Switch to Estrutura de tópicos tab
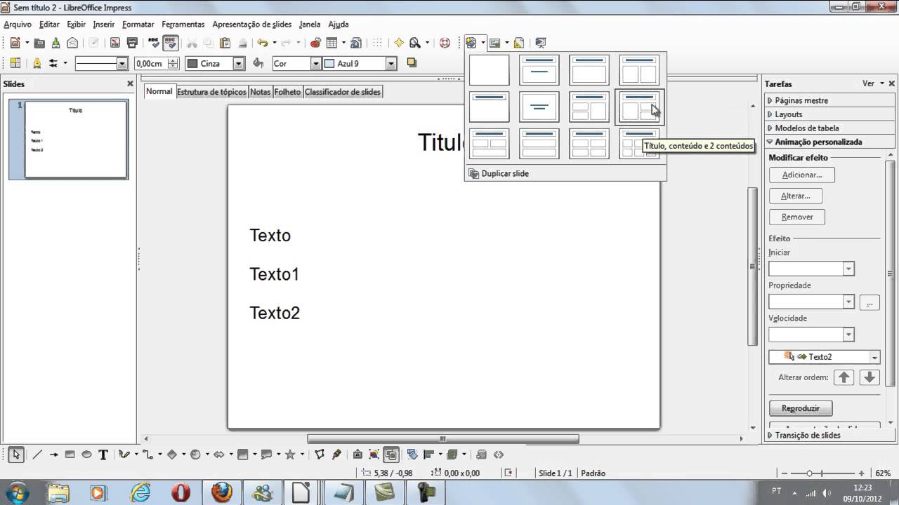Screen dimensions: 899x505 click(x=211, y=92)
